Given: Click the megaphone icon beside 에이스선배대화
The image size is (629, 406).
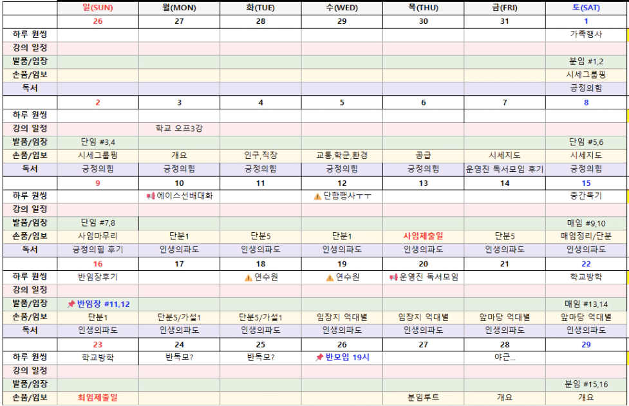Looking at the screenshot, I should click(151, 196).
